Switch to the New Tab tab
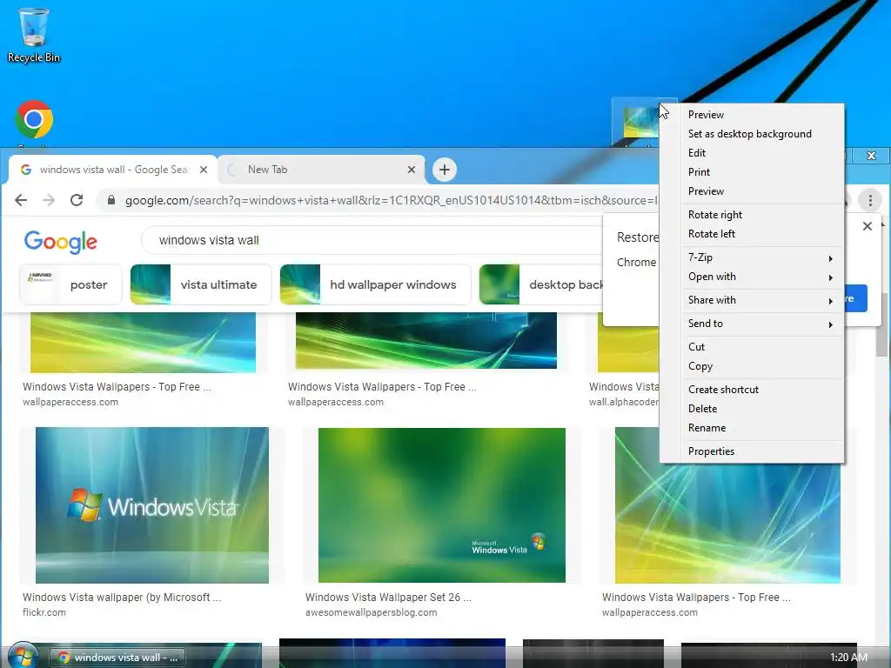 tap(321, 170)
